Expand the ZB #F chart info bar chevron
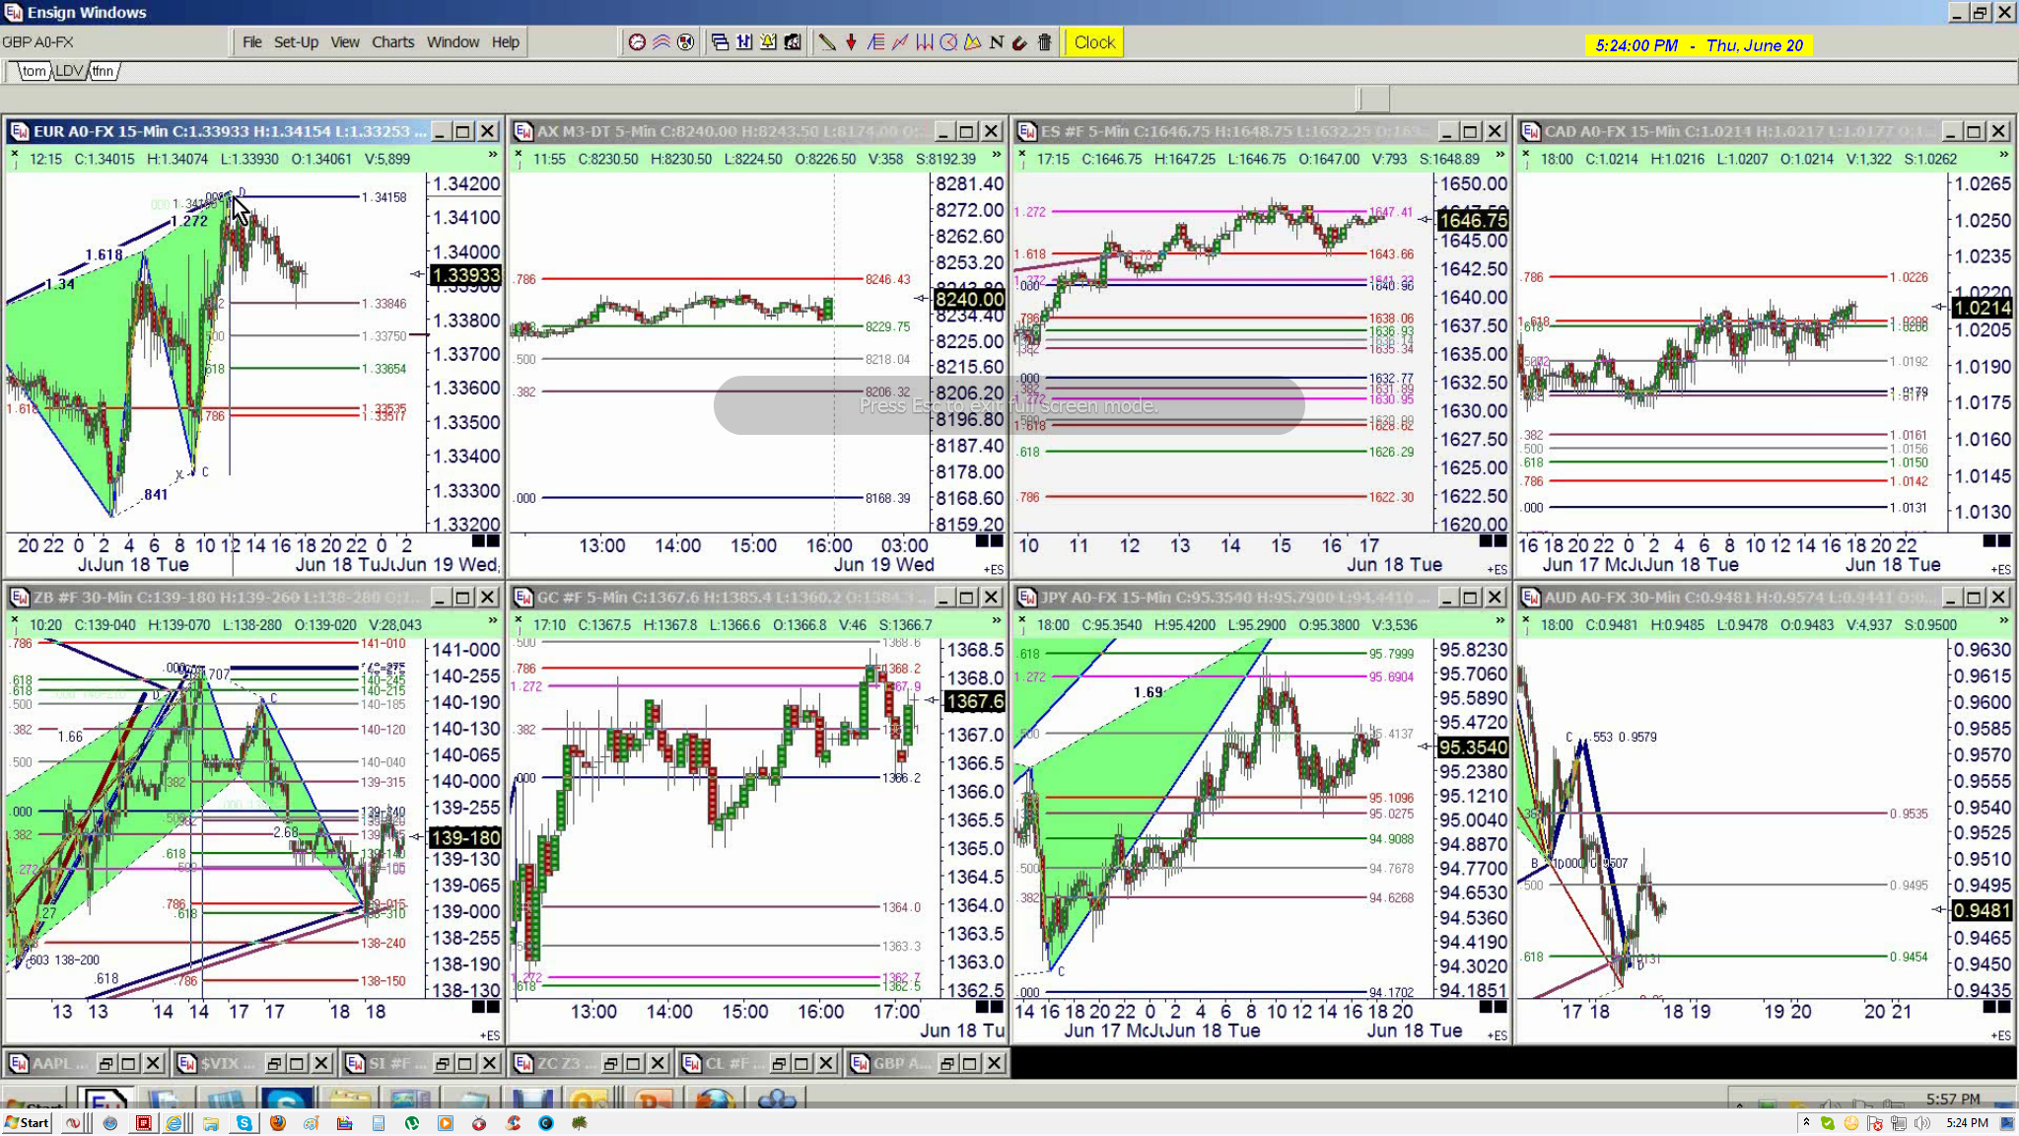The width and height of the screenshot is (2019, 1136). pos(492,621)
